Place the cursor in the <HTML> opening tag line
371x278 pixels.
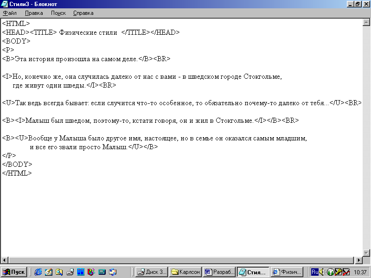coord(16,24)
